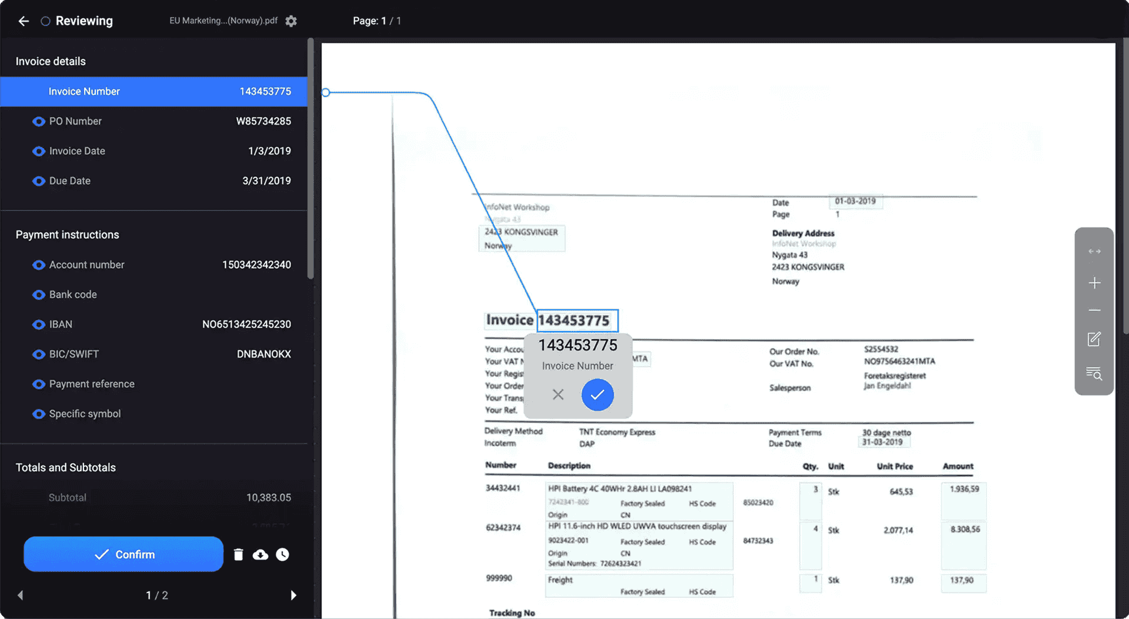This screenshot has height=619, width=1129.
Task: Click the back arrow icon
Action: (24, 21)
